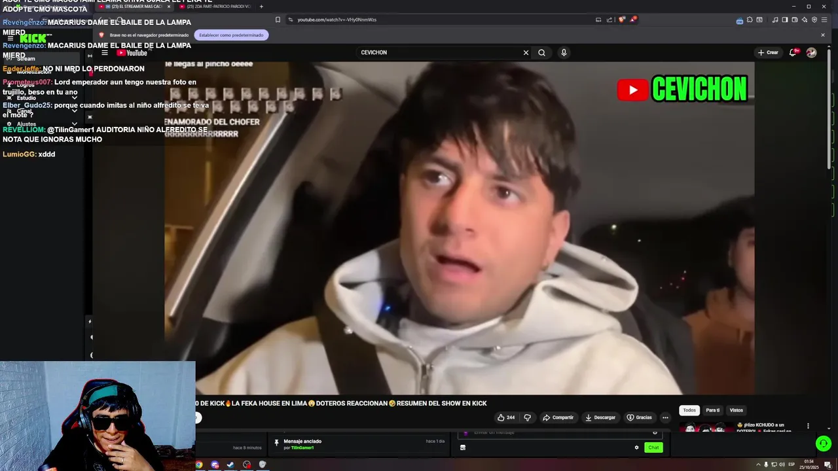Click the green Chat send button
Image resolution: width=838 pixels, height=471 pixels.
[653, 447]
